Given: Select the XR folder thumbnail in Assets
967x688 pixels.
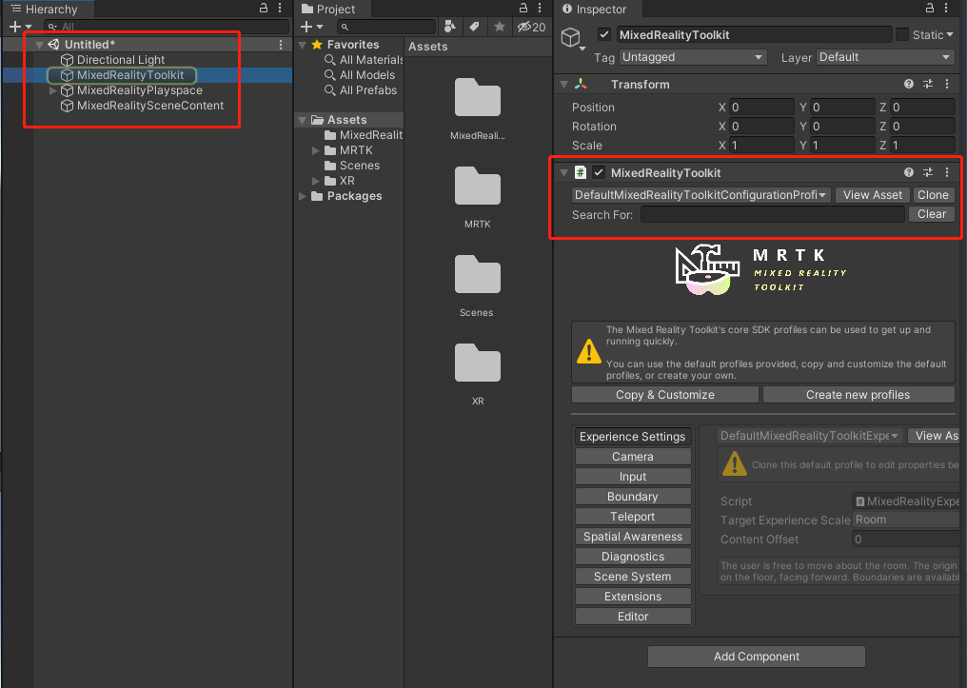Looking at the screenshot, I should [478, 363].
